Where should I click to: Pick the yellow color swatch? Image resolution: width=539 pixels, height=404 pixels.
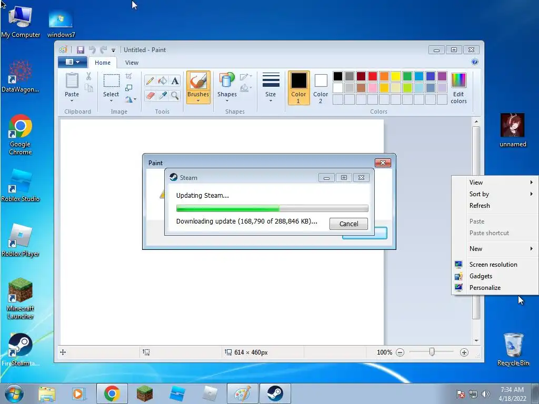coord(396,76)
